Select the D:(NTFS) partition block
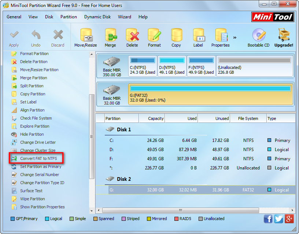The width and height of the screenshot is (299, 234). pyautogui.click(x=172, y=66)
